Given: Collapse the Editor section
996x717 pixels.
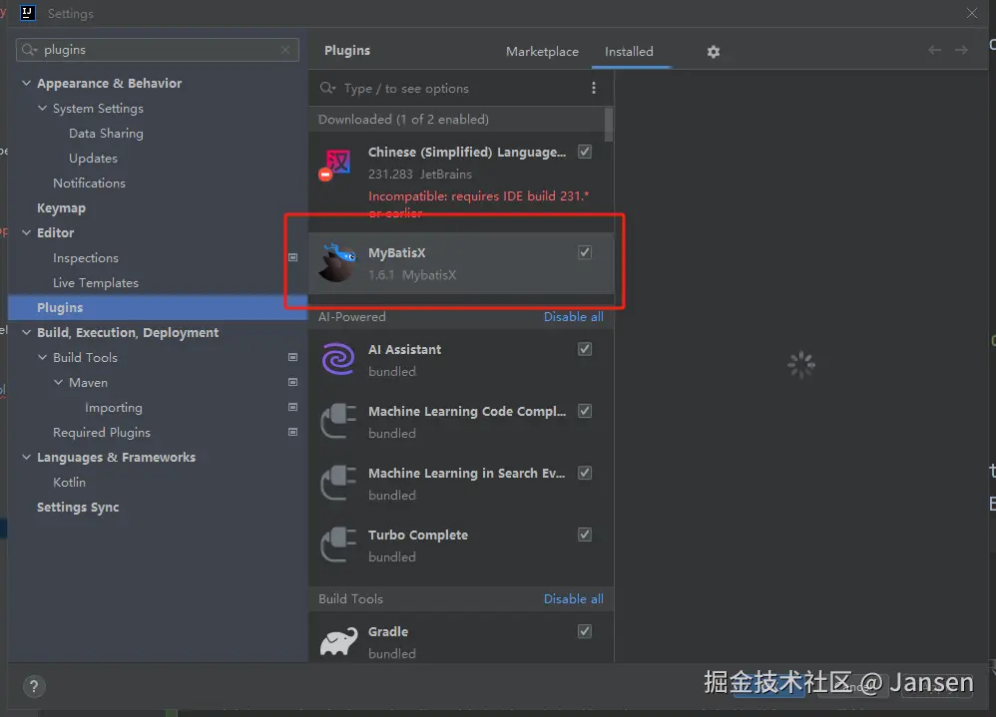Looking at the screenshot, I should pyautogui.click(x=26, y=233).
